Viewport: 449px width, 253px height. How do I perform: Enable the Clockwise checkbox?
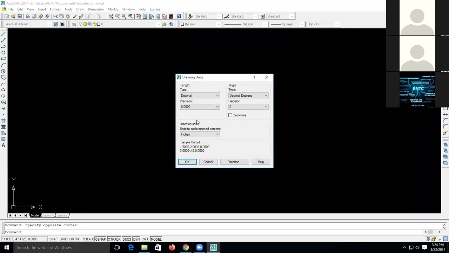(230, 115)
